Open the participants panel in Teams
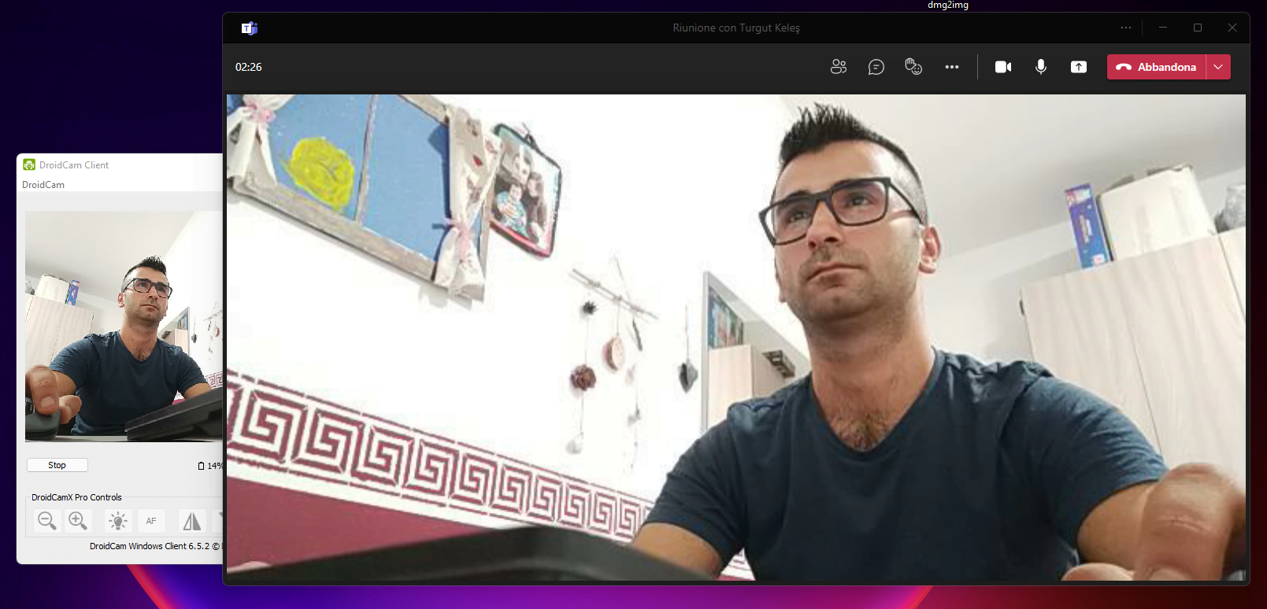 pos(838,67)
